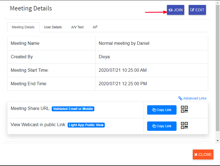This screenshot has height=166, width=220.
Task: Click the Validated Email or Mobile badge
Action: click(x=73, y=109)
